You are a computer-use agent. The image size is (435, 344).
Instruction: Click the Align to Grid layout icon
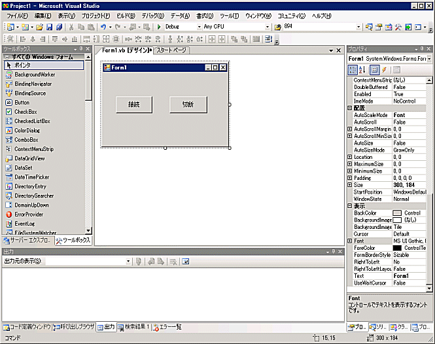(10, 39)
